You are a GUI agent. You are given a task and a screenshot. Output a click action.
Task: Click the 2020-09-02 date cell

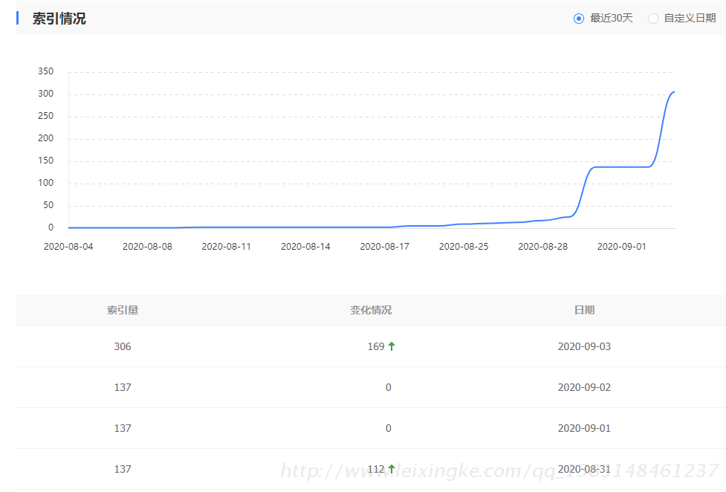click(x=584, y=387)
